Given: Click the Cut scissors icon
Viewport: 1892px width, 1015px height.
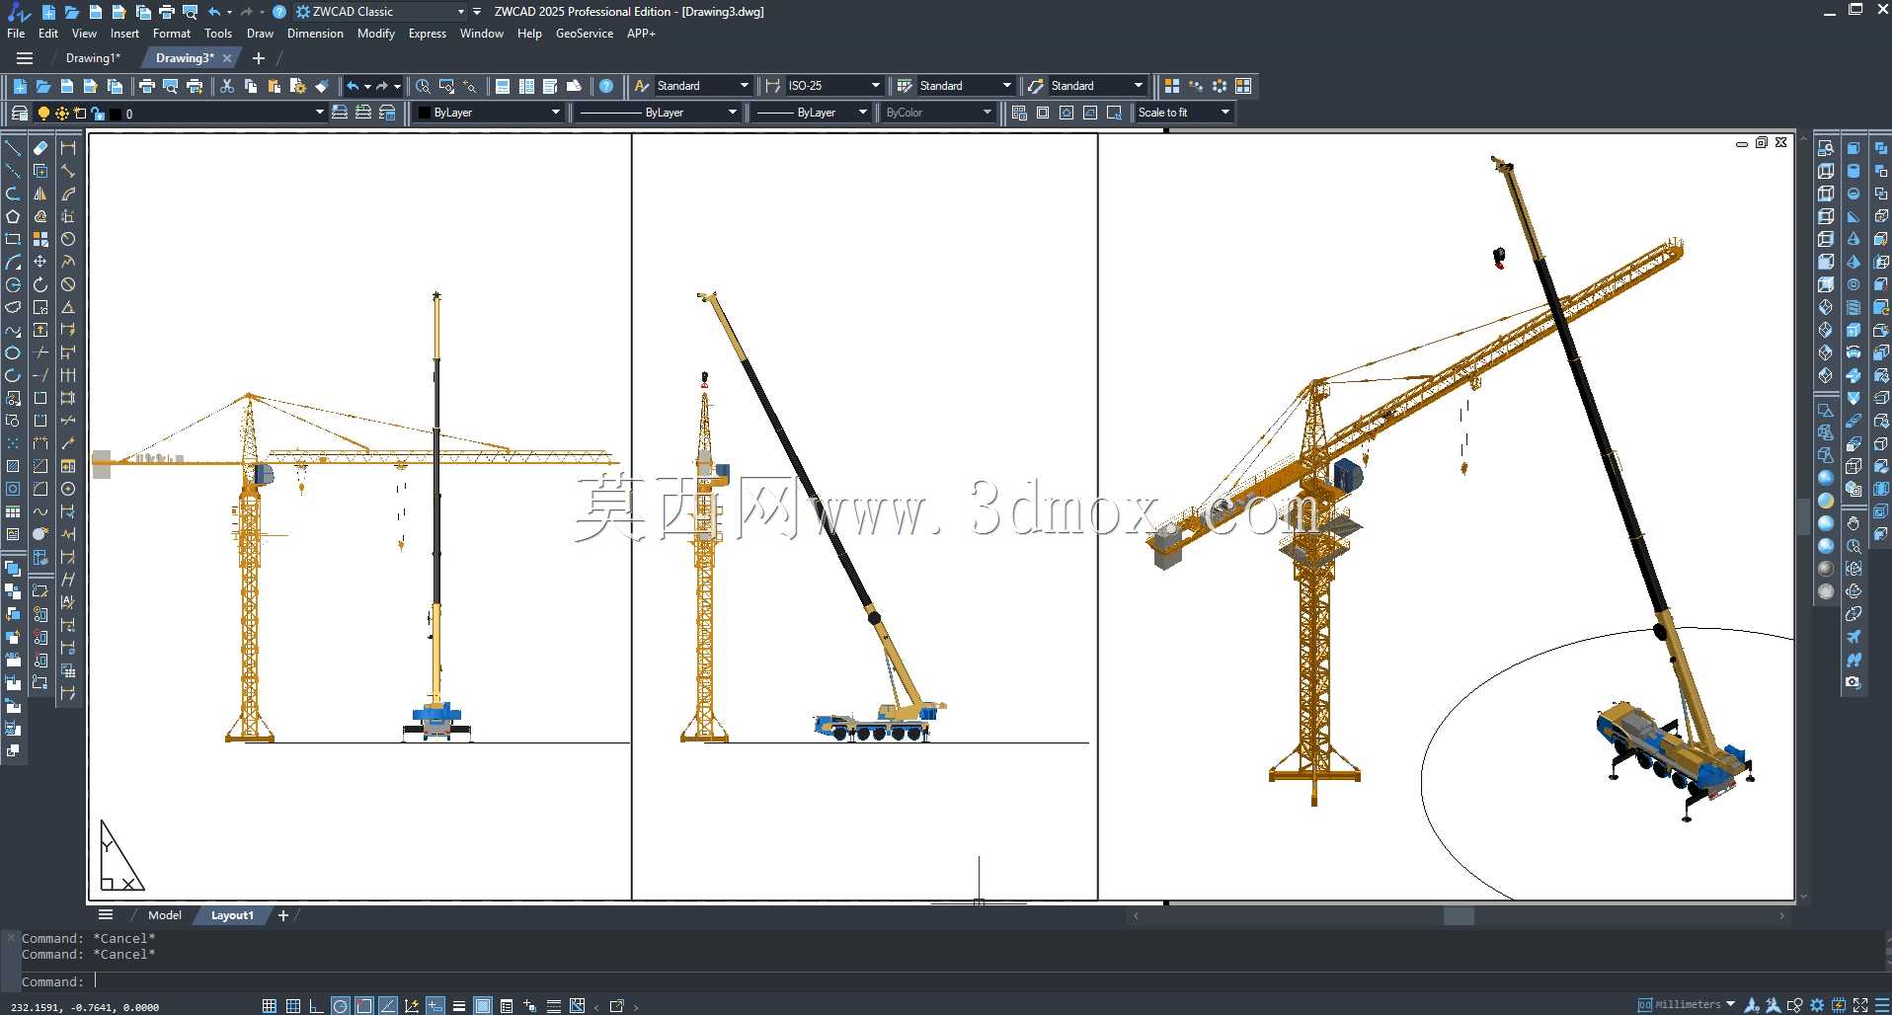Looking at the screenshot, I should click(227, 86).
